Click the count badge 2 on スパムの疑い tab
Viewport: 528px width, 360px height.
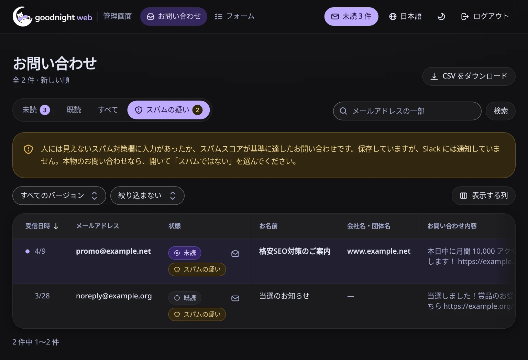[197, 110]
